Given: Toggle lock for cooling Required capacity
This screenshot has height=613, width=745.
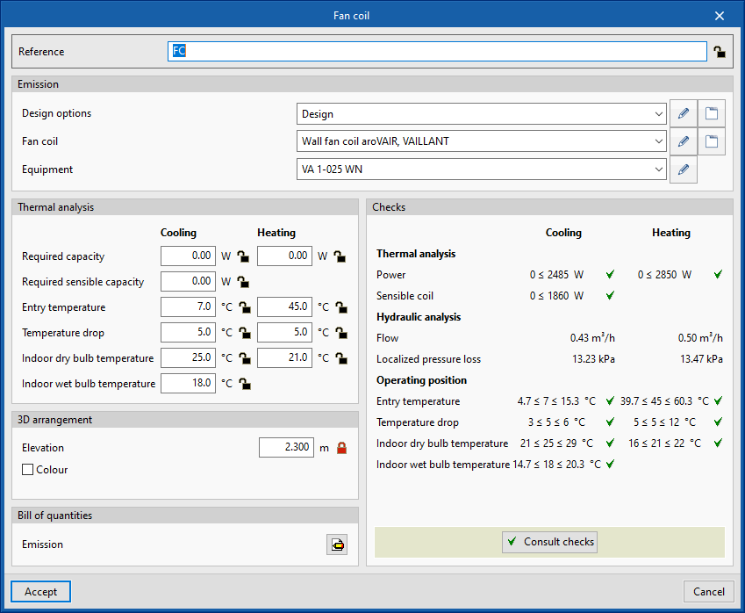Looking at the screenshot, I should click(x=241, y=256).
